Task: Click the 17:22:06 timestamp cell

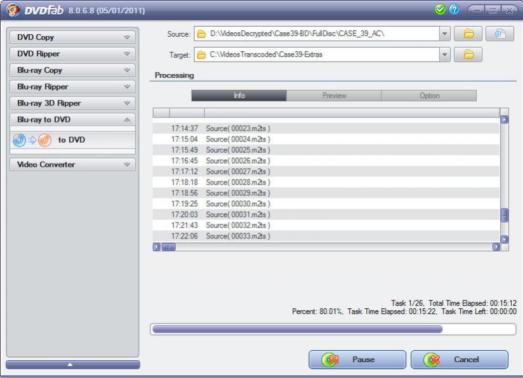Action: point(185,236)
